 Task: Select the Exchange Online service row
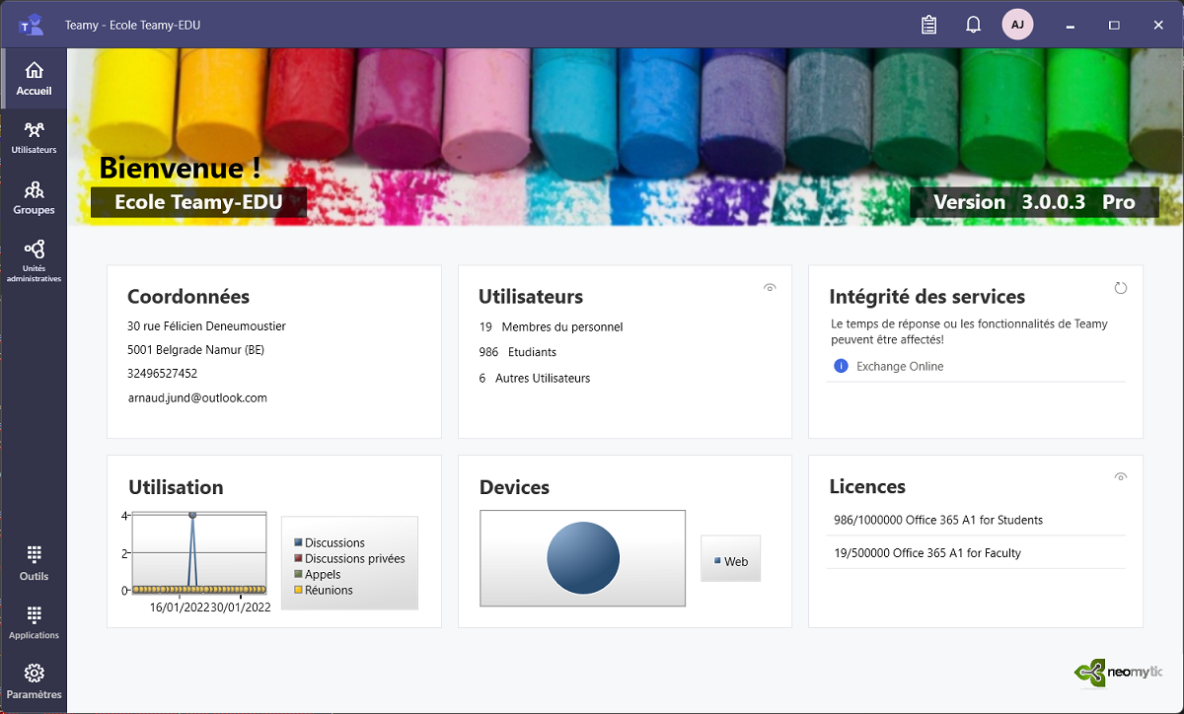tap(976, 366)
